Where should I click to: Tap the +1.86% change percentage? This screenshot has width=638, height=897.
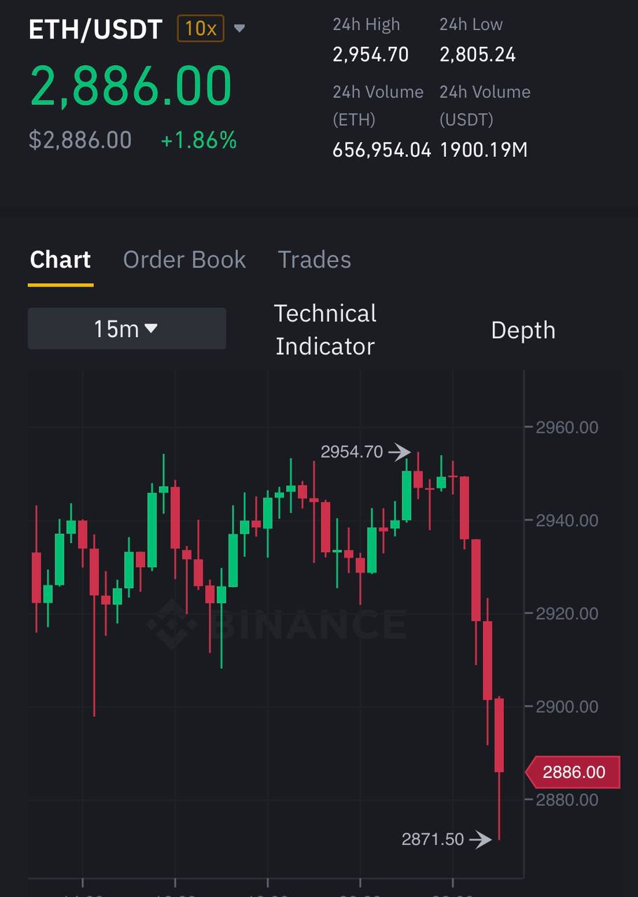199,140
